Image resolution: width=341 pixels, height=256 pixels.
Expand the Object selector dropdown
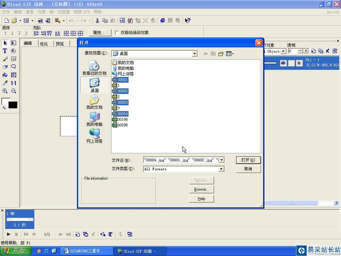tap(283, 51)
